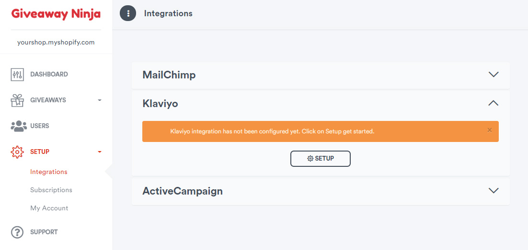The image size is (528, 250).
Task: Click the Users group icon
Action: [19, 126]
